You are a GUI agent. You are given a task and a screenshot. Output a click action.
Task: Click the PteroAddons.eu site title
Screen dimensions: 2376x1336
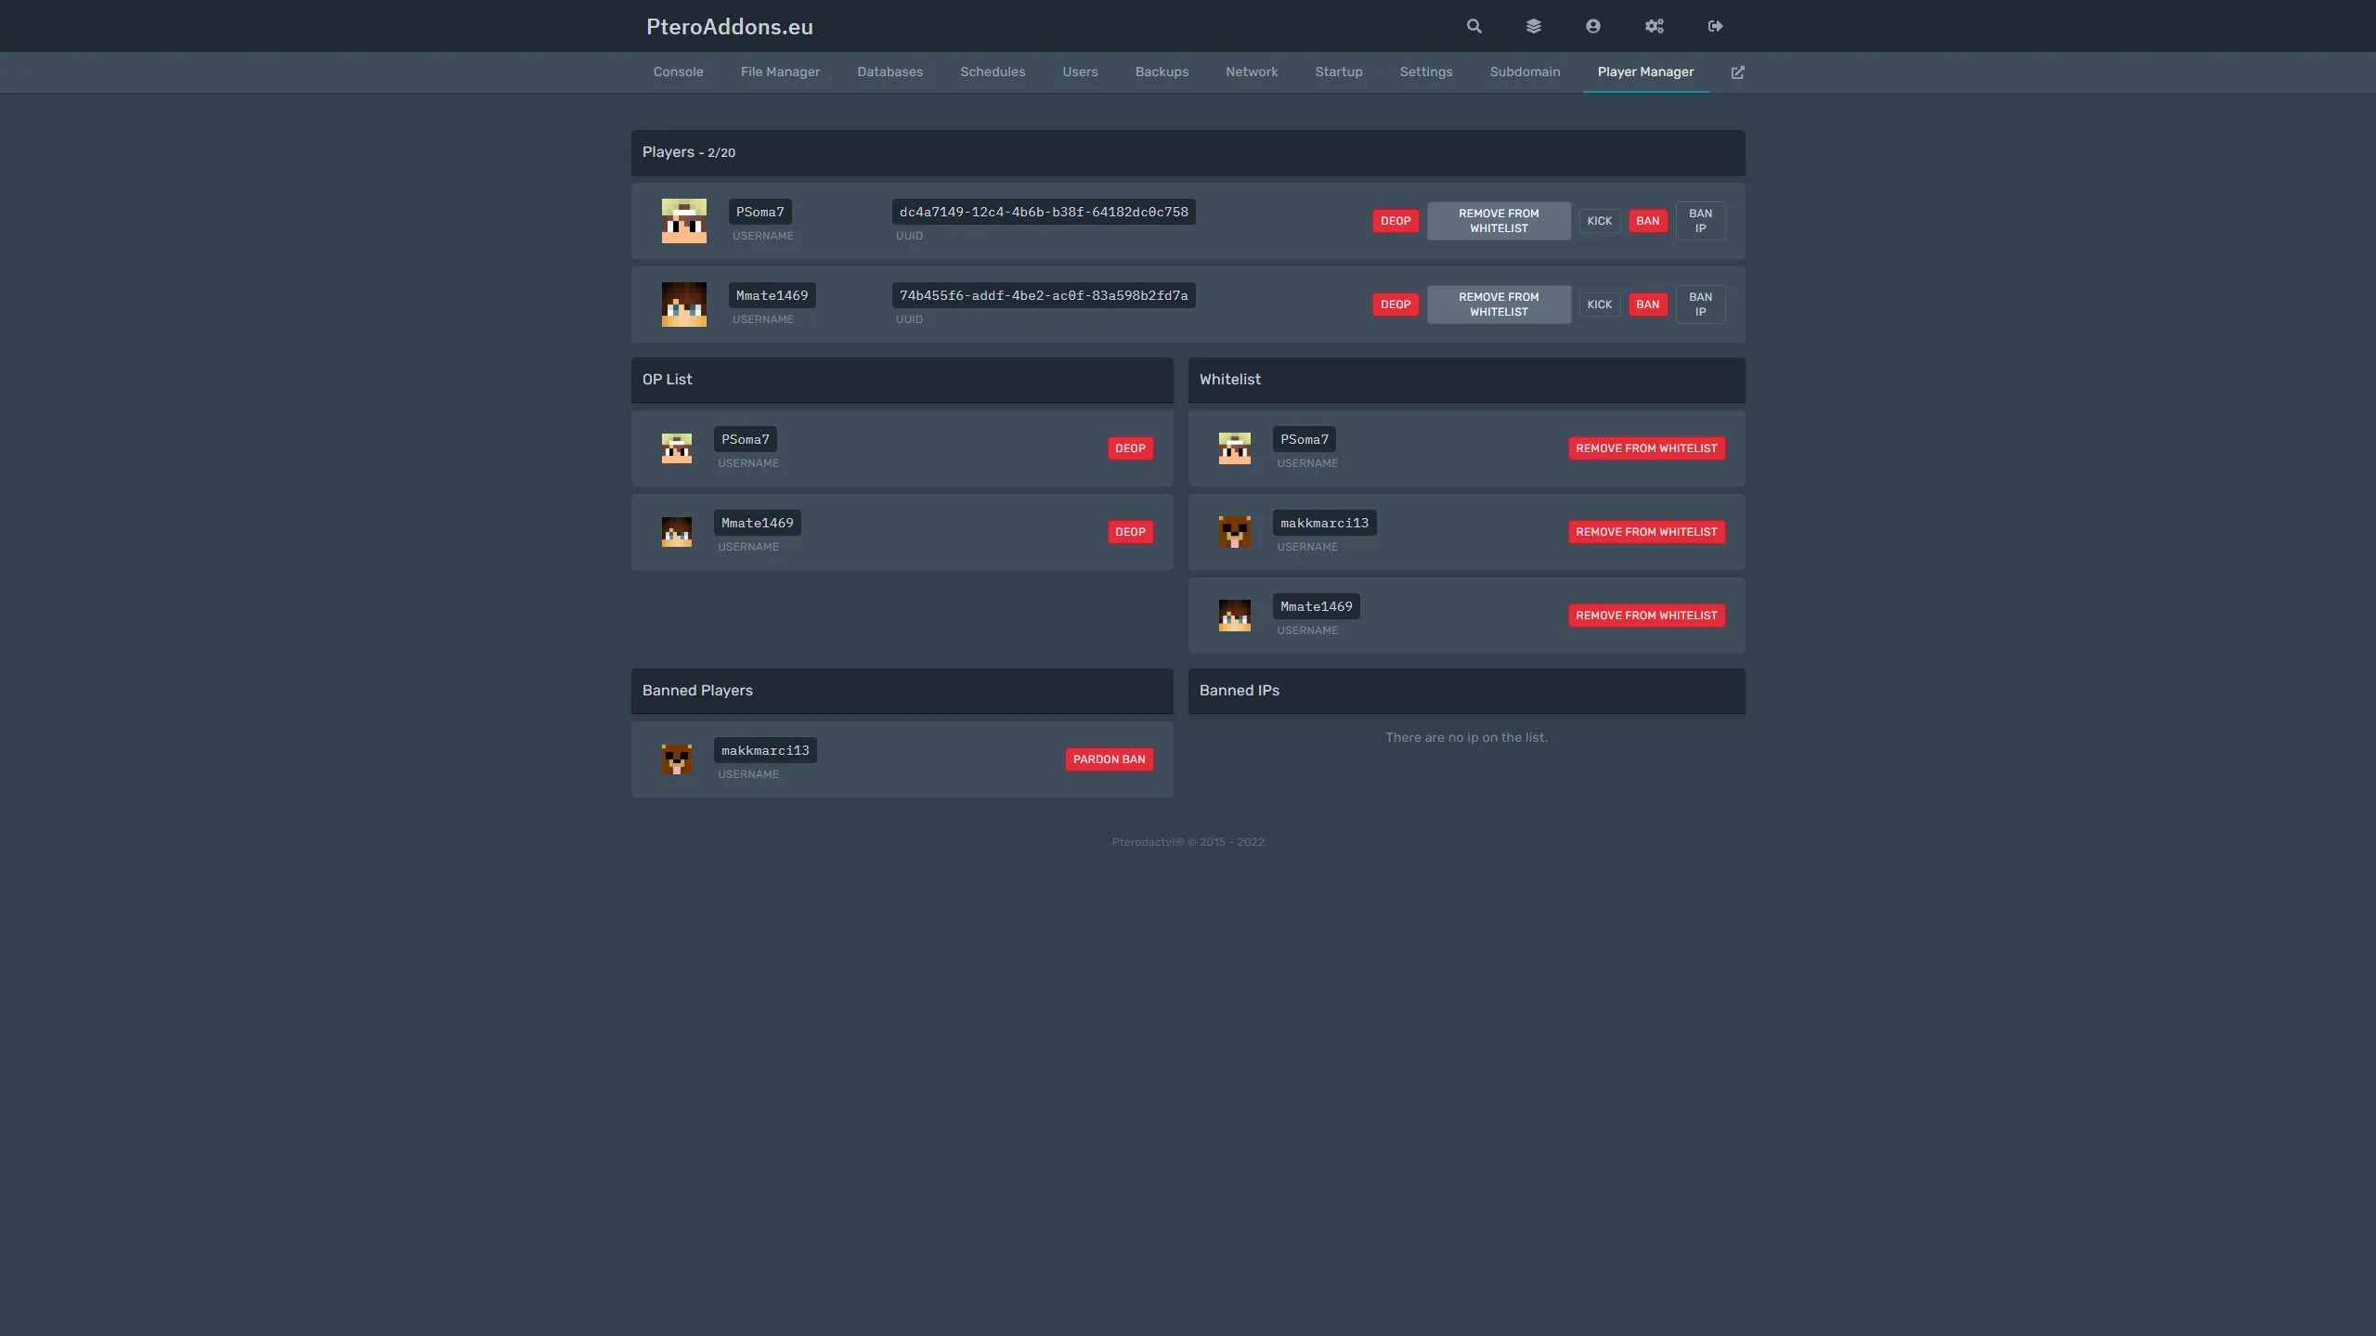(729, 27)
